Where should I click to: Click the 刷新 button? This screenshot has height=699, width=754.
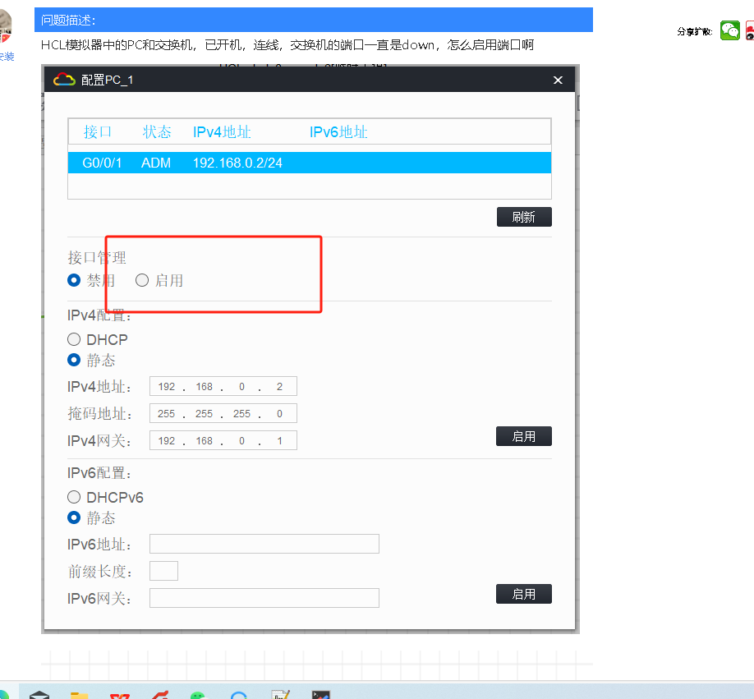tap(524, 217)
